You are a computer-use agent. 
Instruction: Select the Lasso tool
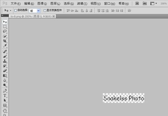tap(5, 31)
